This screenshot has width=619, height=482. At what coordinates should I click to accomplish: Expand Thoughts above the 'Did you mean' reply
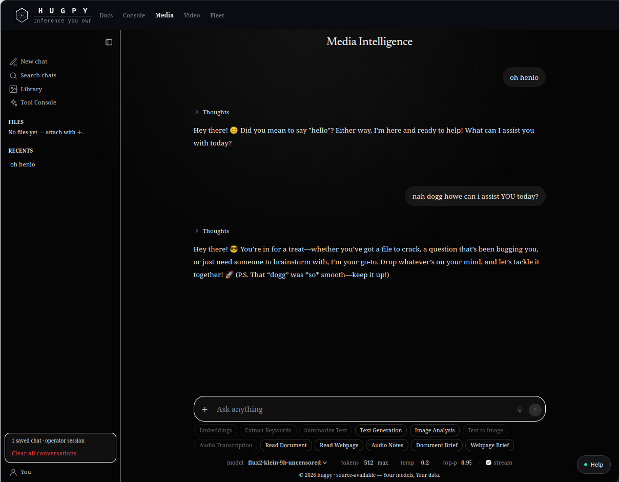(x=212, y=112)
